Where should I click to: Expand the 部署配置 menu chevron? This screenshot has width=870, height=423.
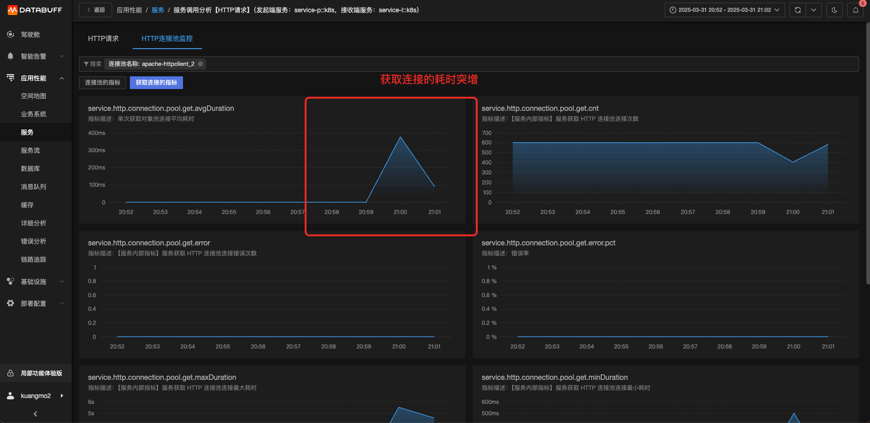click(62, 304)
